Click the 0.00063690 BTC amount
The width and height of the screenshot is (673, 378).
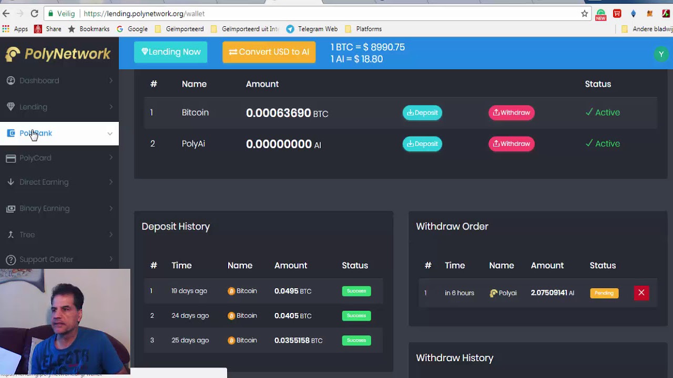point(287,113)
